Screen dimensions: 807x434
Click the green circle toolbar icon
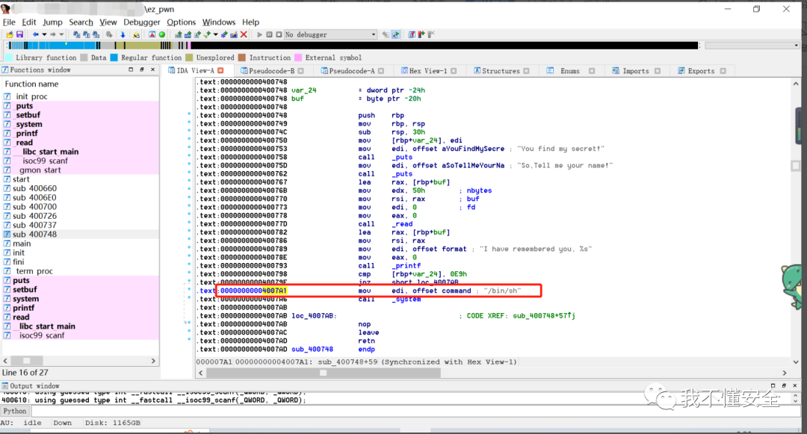click(x=162, y=34)
